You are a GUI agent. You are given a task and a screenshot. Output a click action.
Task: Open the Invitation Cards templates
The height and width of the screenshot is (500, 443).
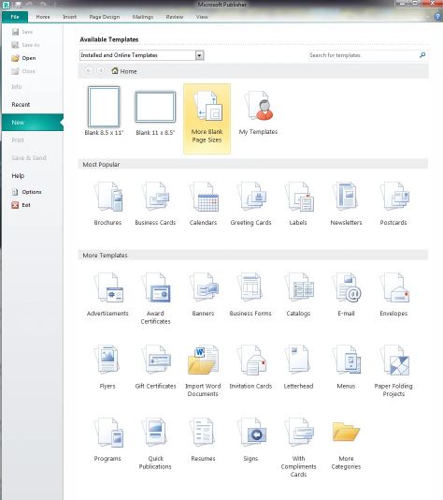[250, 367]
